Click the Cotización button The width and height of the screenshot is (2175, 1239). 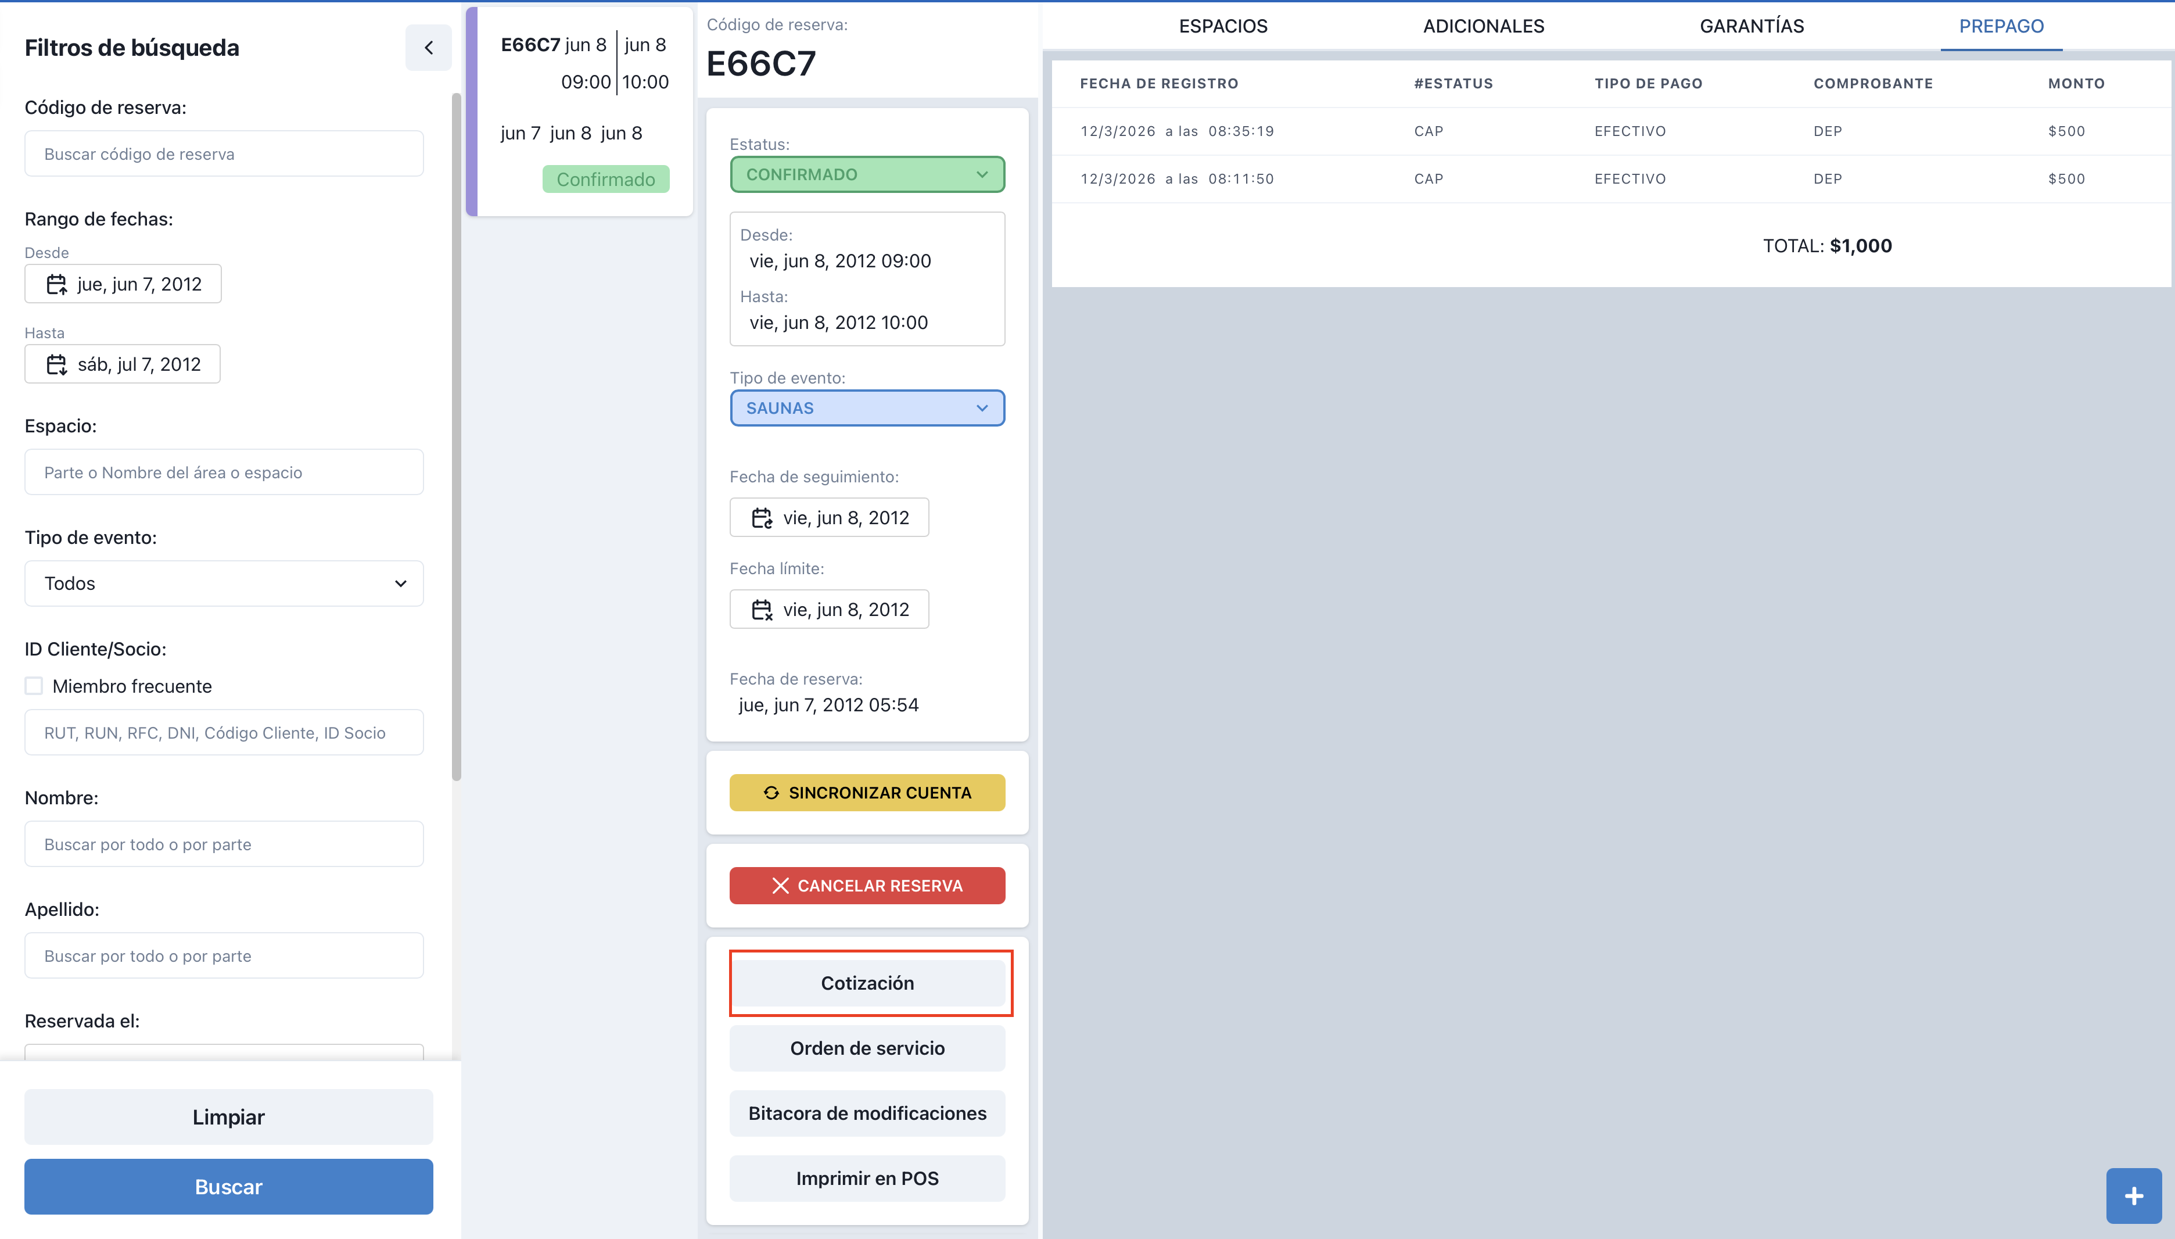(x=867, y=983)
